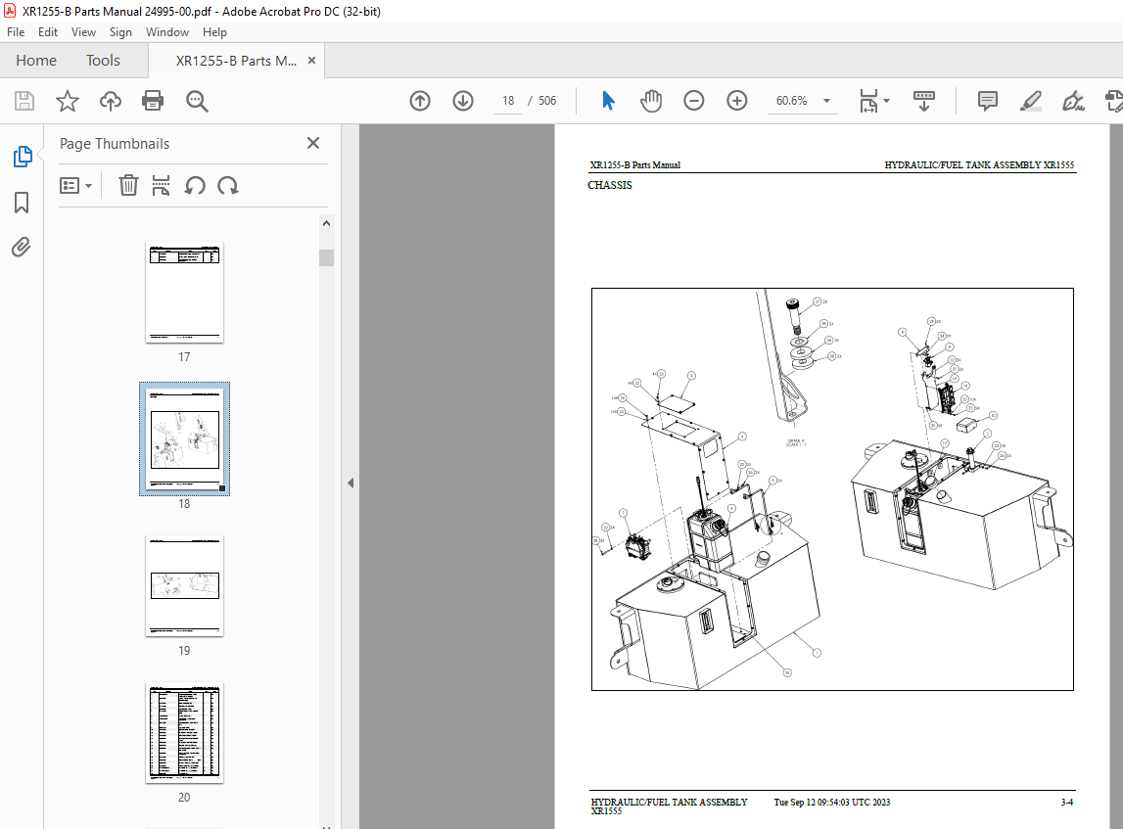Edit the page number field
1123x829 pixels.
[507, 101]
